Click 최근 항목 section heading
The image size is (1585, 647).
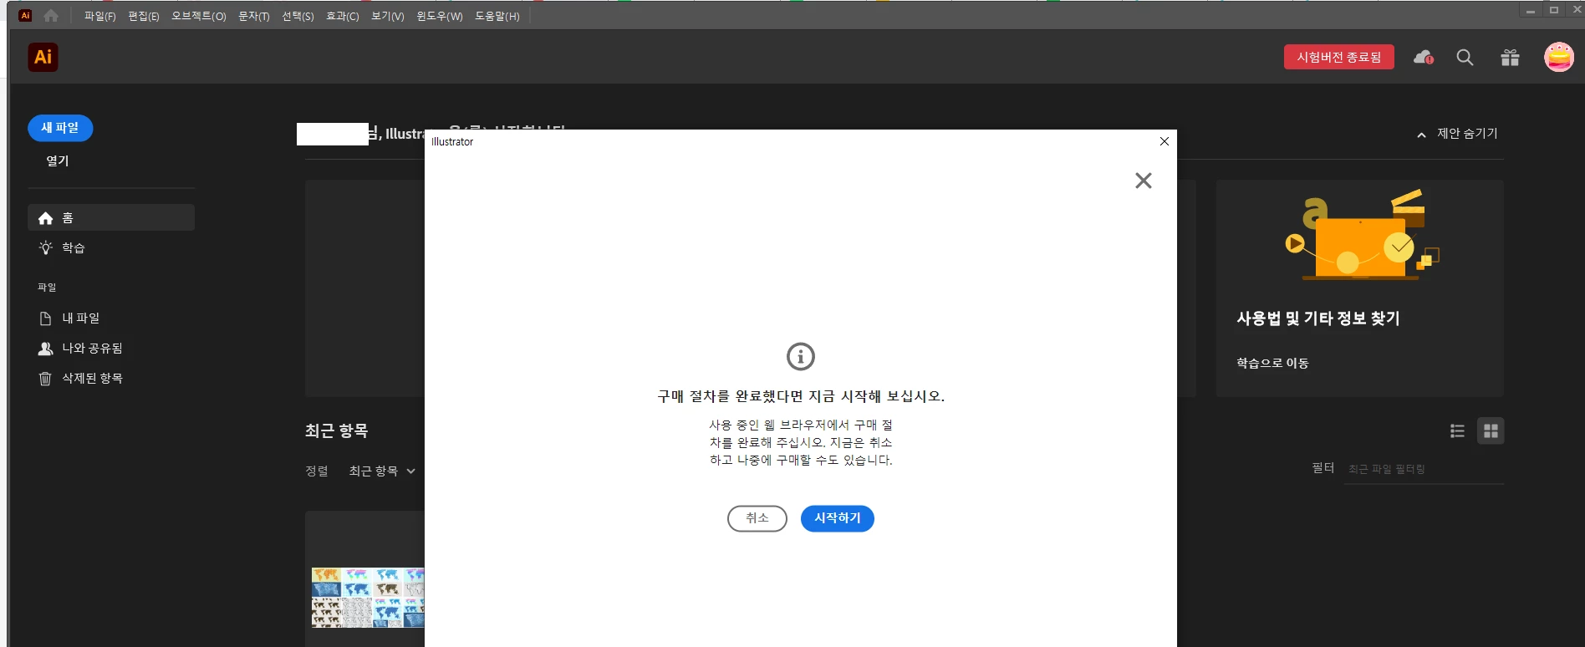336,430
